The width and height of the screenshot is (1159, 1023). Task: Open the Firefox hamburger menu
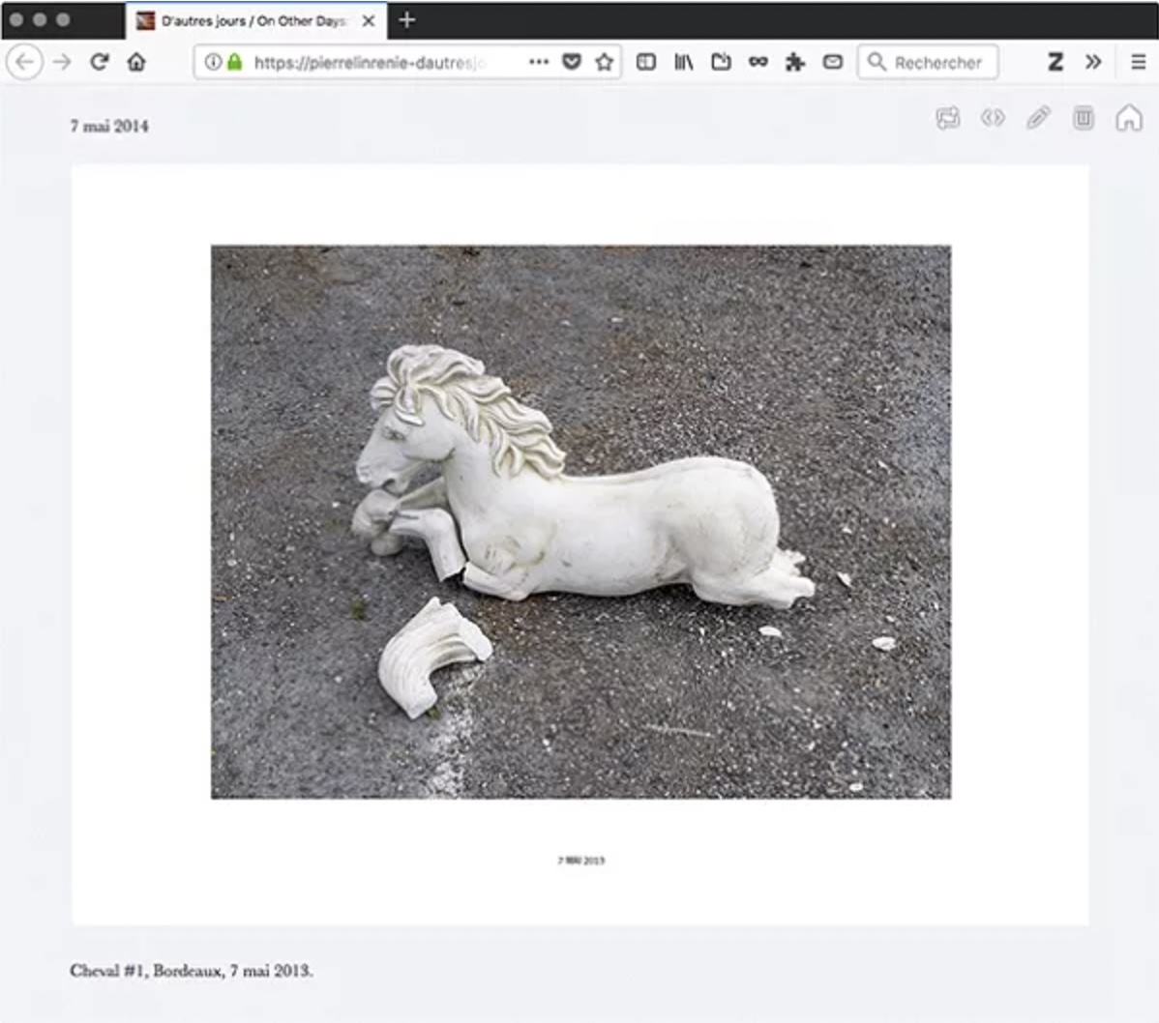tap(1138, 62)
